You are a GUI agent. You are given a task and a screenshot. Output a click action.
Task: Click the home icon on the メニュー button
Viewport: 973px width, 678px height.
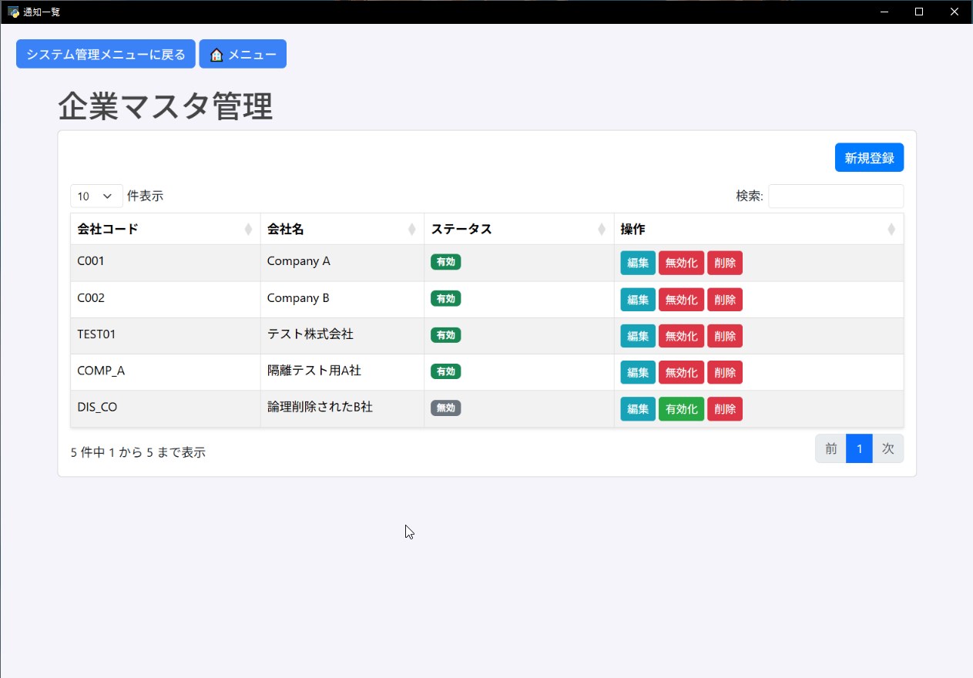216,54
